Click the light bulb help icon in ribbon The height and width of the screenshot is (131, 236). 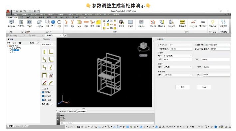[x=212, y=22]
